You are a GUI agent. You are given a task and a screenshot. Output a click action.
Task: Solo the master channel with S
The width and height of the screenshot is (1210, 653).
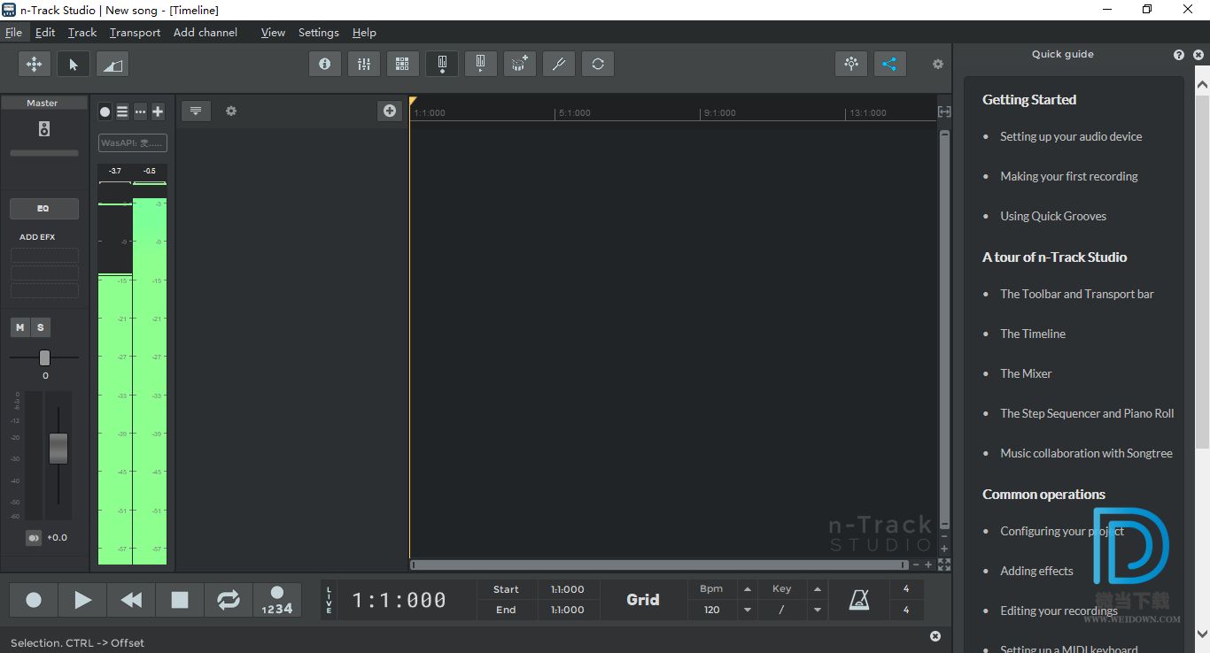tap(41, 327)
